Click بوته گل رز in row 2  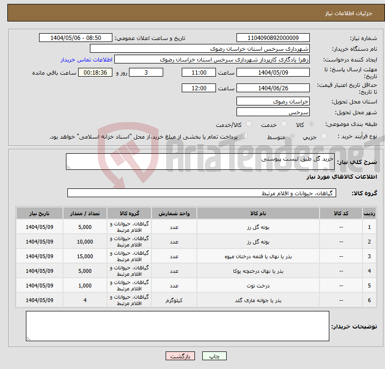pos(258,242)
